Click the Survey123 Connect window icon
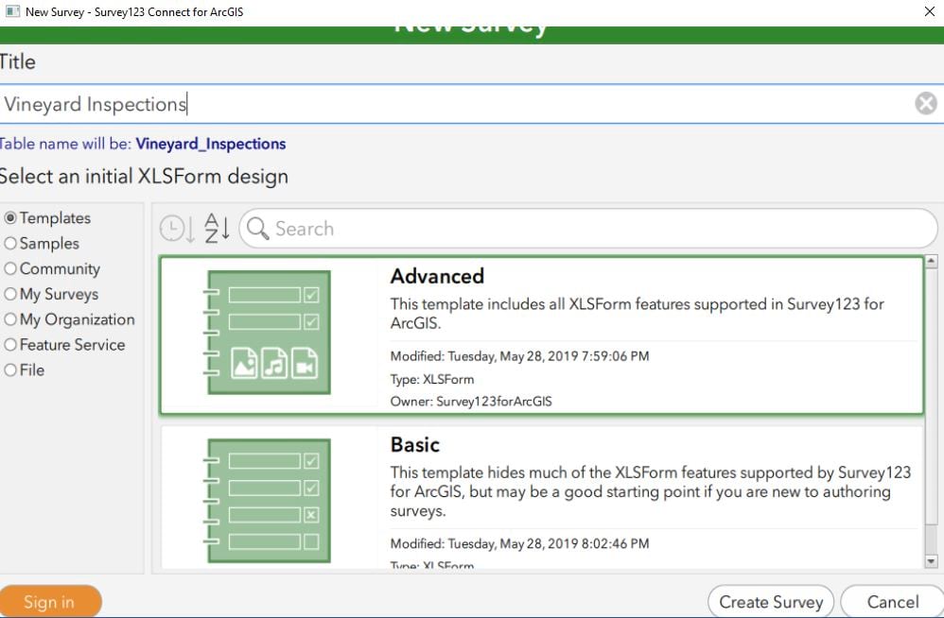This screenshot has height=618, width=944. (x=12, y=11)
